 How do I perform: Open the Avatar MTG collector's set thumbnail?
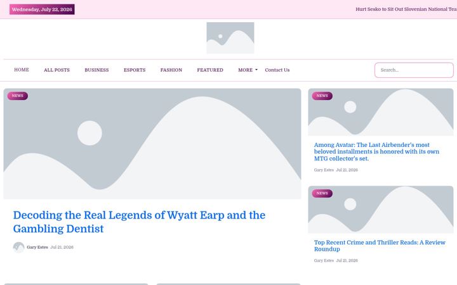coord(381,112)
